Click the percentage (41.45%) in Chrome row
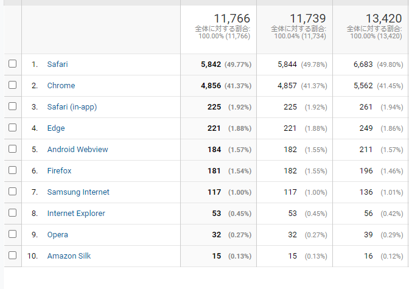409x289 pixels. (390, 86)
